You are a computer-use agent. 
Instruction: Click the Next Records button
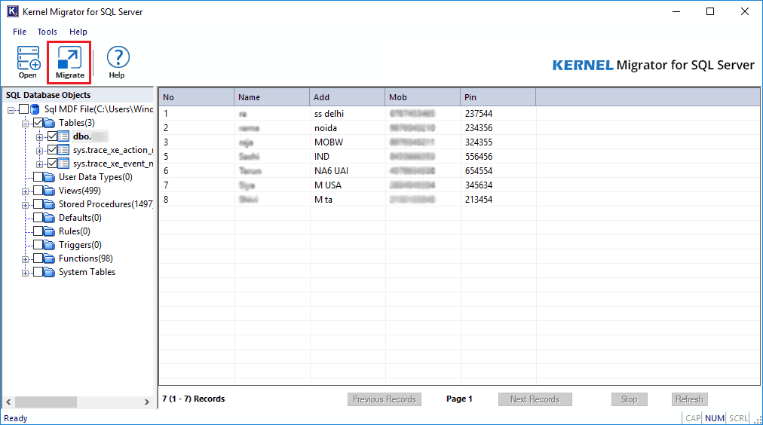click(x=535, y=399)
